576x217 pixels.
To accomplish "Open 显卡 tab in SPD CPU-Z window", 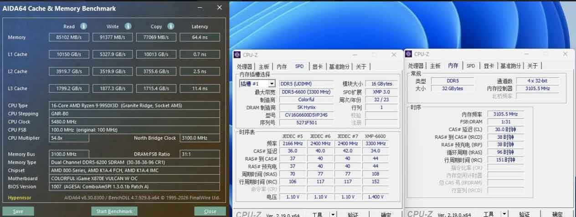I will tap(317, 66).
